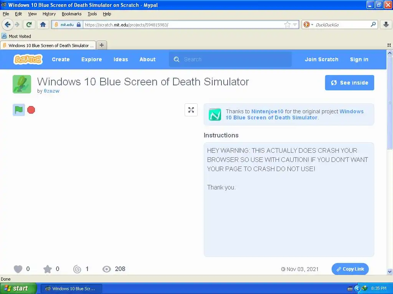Love this project with the heart icon

point(18,269)
